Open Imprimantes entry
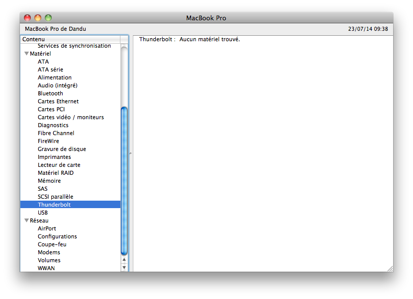Image resolution: width=413 pixels, height=299 pixels. click(54, 157)
